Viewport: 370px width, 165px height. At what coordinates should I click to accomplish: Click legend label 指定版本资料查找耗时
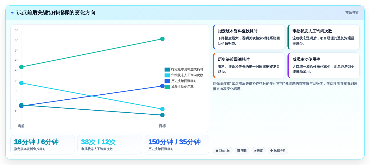(187, 70)
